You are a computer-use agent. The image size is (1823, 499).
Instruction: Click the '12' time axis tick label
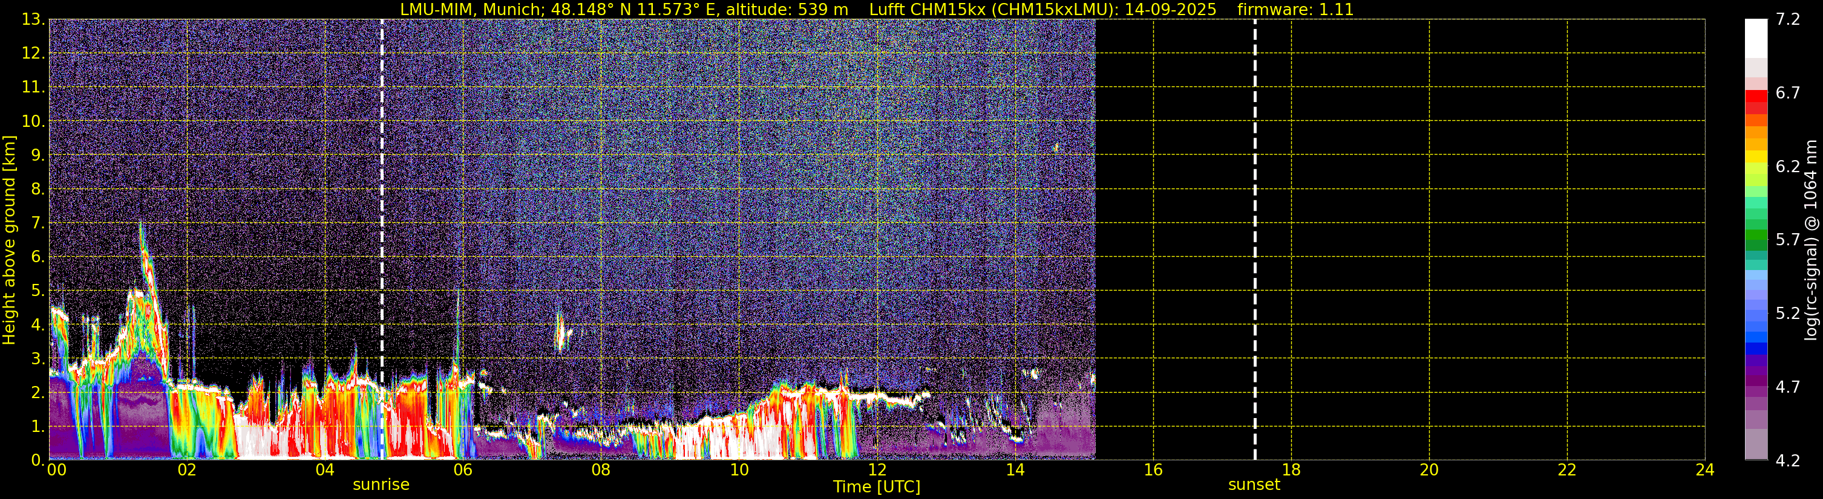point(877,470)
